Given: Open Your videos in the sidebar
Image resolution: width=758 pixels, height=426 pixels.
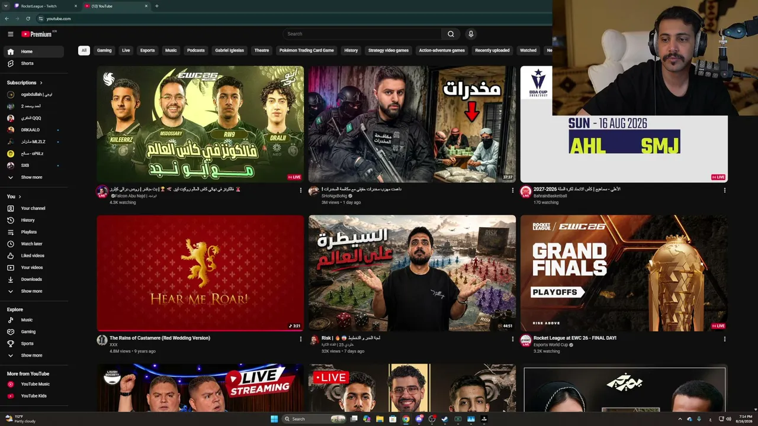Looking at the screenshot, I should point(33,267).
